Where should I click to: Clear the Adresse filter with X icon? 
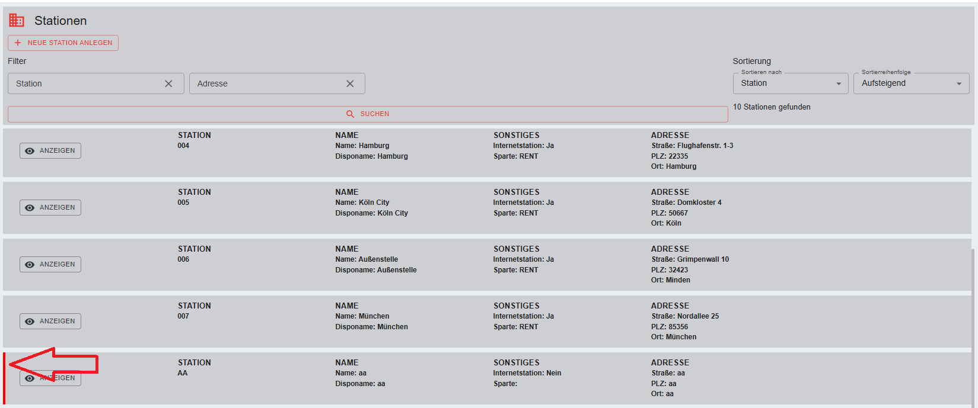350,83
